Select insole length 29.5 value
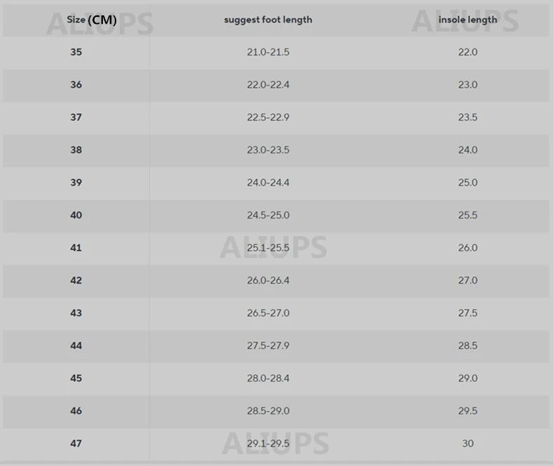Screen dimensions: 553x466 (x=468, y=411)
